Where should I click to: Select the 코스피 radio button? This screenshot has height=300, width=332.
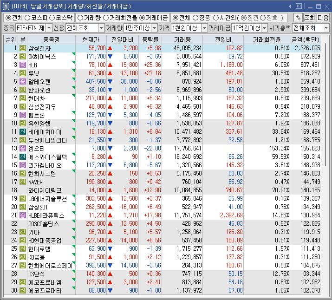27,18
